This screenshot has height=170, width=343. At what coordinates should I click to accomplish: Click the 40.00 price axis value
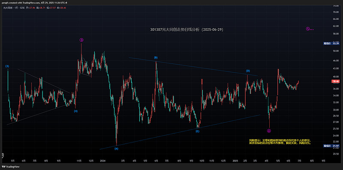click(x=336, y=77)
